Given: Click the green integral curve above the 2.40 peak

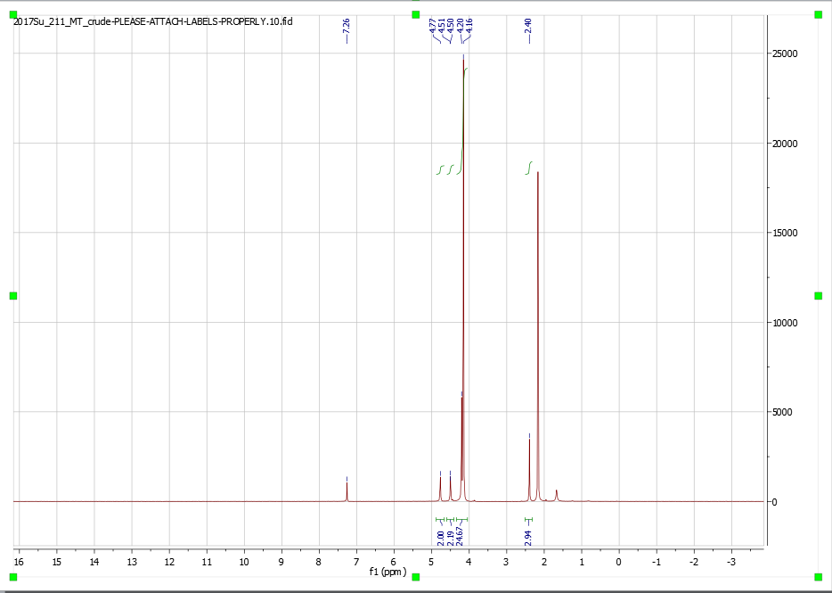Looking at the screenshot, I should (528, 168).
